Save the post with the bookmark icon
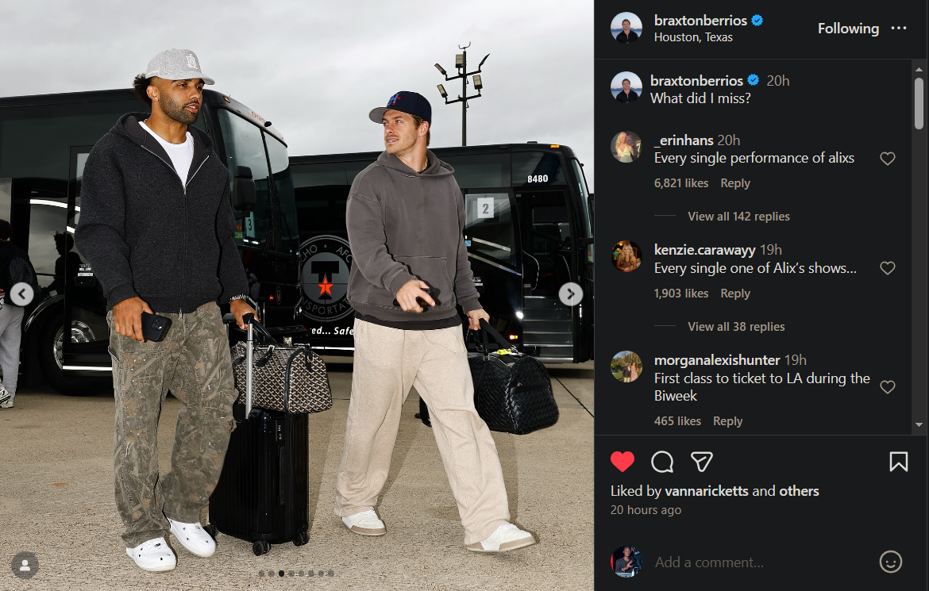This screenshot has width=929, height=591. tap(898, 462)
